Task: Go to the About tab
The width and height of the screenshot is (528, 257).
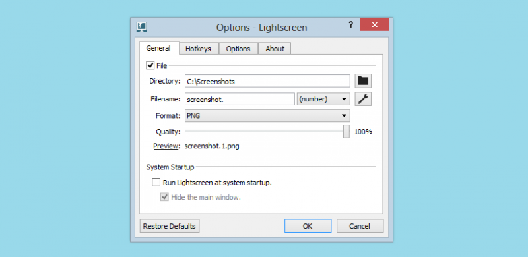Action: point(275,49)
